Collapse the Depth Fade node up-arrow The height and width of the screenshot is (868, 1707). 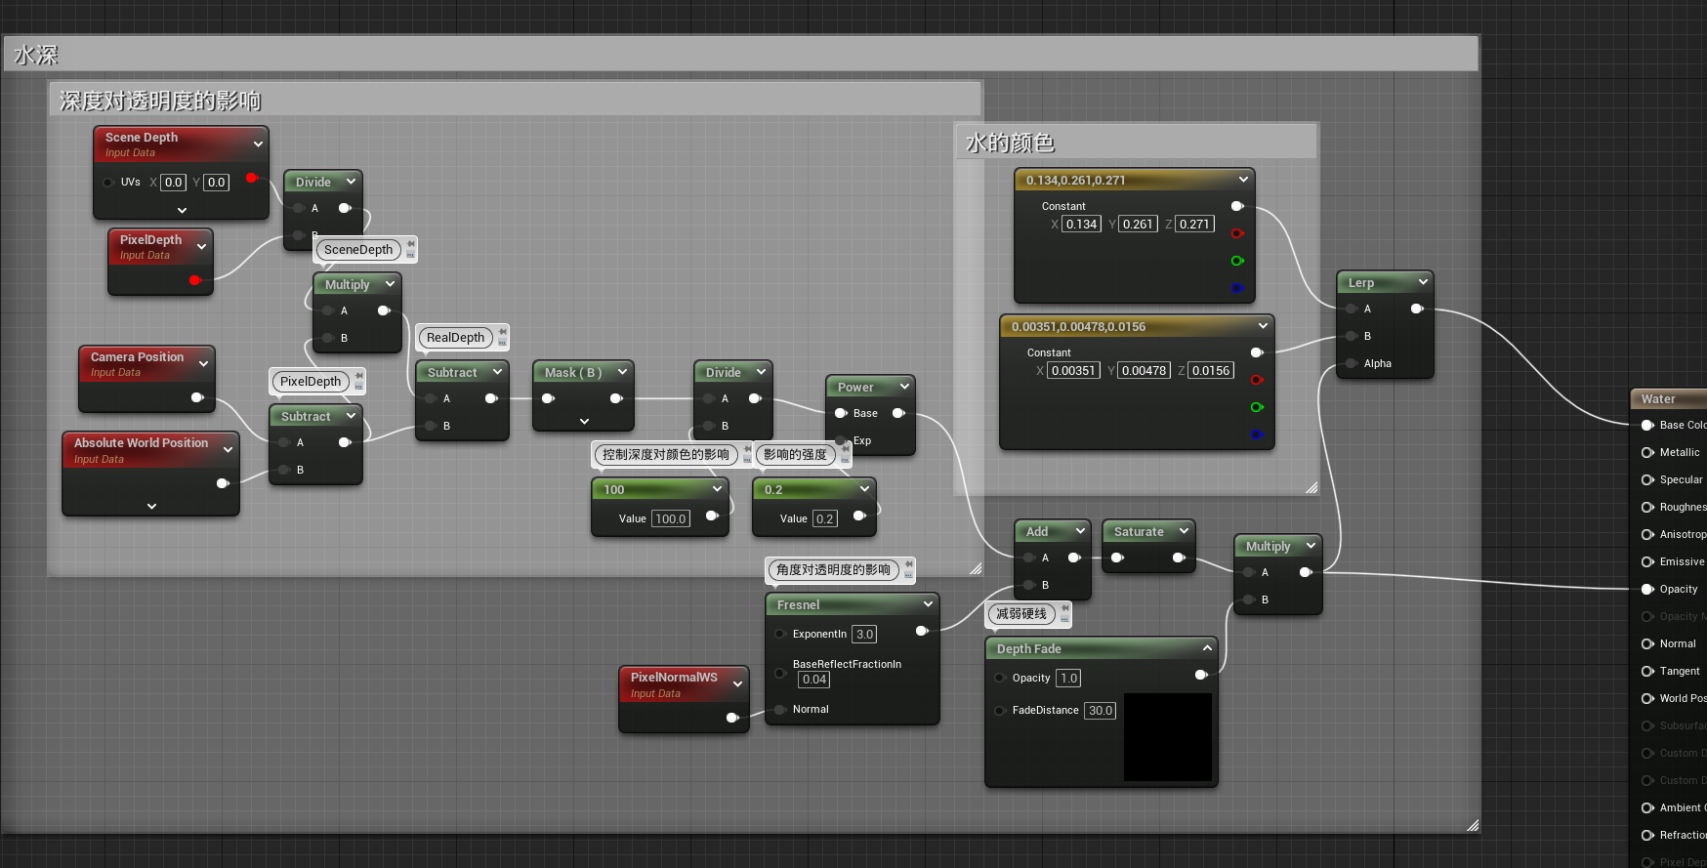[1207, 648]
